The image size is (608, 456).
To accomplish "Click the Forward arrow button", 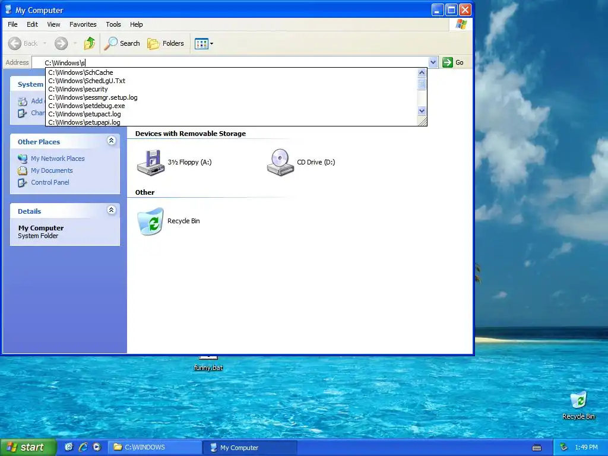I will coord(61,43).
